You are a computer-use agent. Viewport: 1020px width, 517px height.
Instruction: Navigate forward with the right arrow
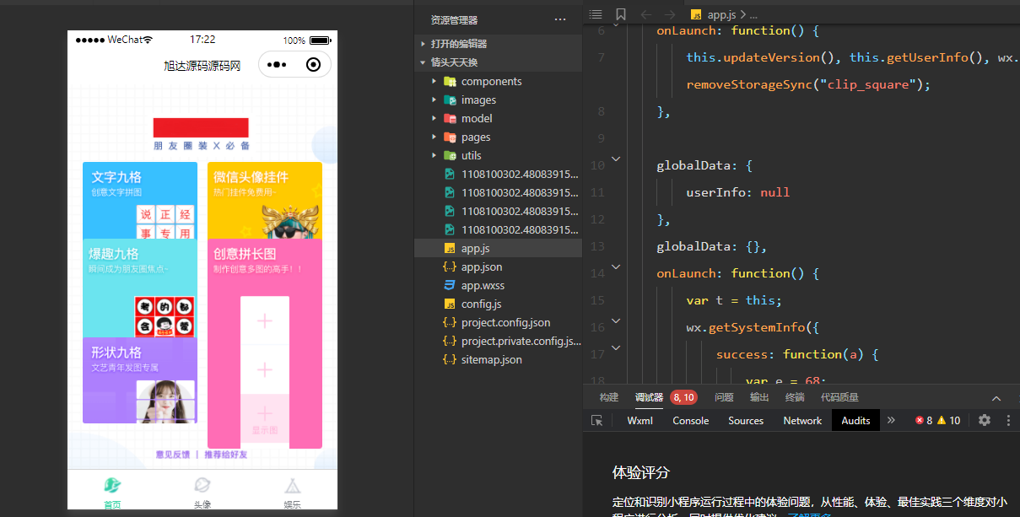(670, 14)
